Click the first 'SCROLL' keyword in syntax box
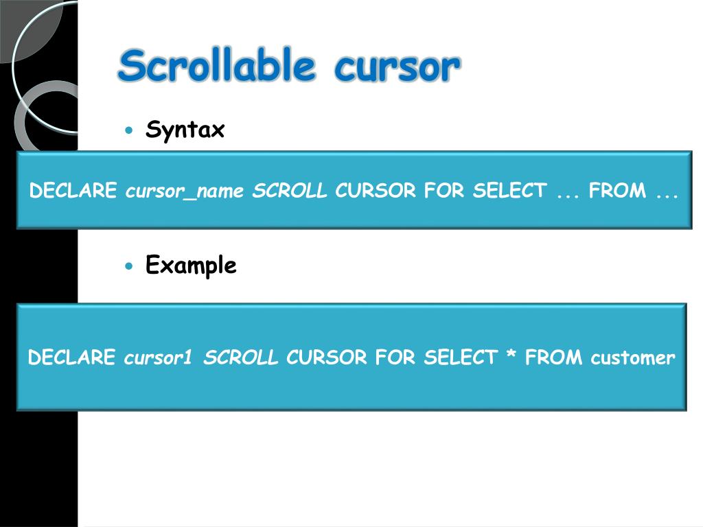Viewport: 703px width, 527px height. [290, 191]
